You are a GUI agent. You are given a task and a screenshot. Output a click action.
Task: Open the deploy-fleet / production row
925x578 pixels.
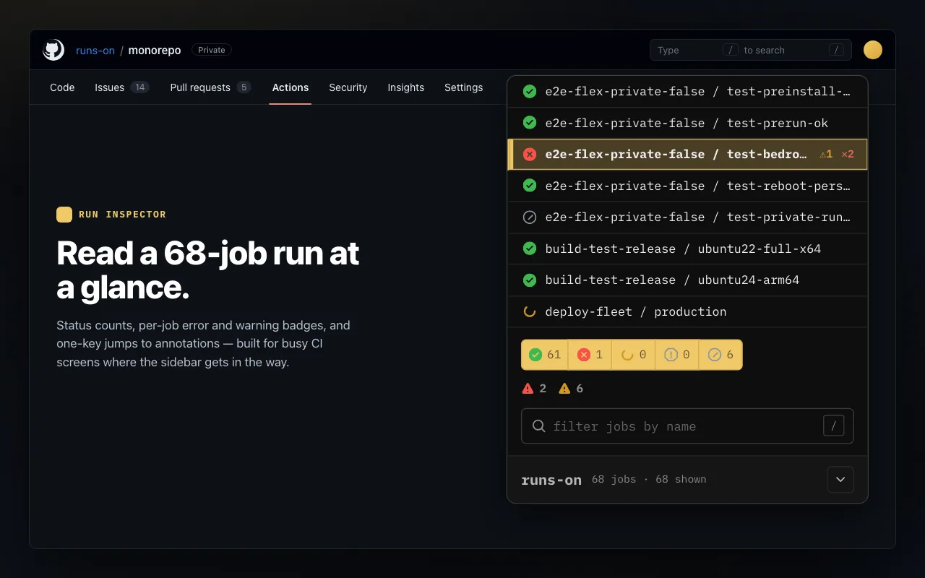pos(687,311)
